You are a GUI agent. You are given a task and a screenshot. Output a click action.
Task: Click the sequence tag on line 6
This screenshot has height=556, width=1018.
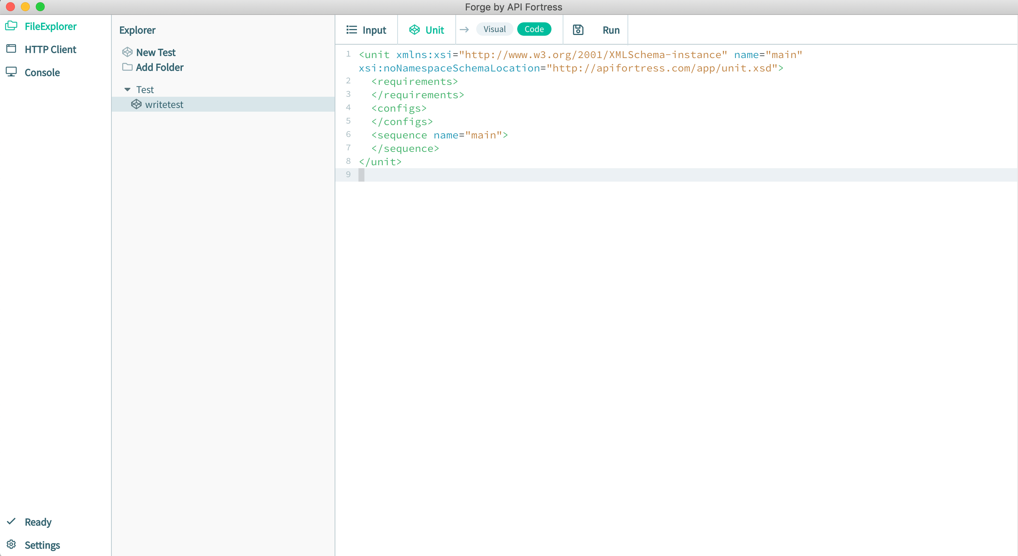pos(400,135)
